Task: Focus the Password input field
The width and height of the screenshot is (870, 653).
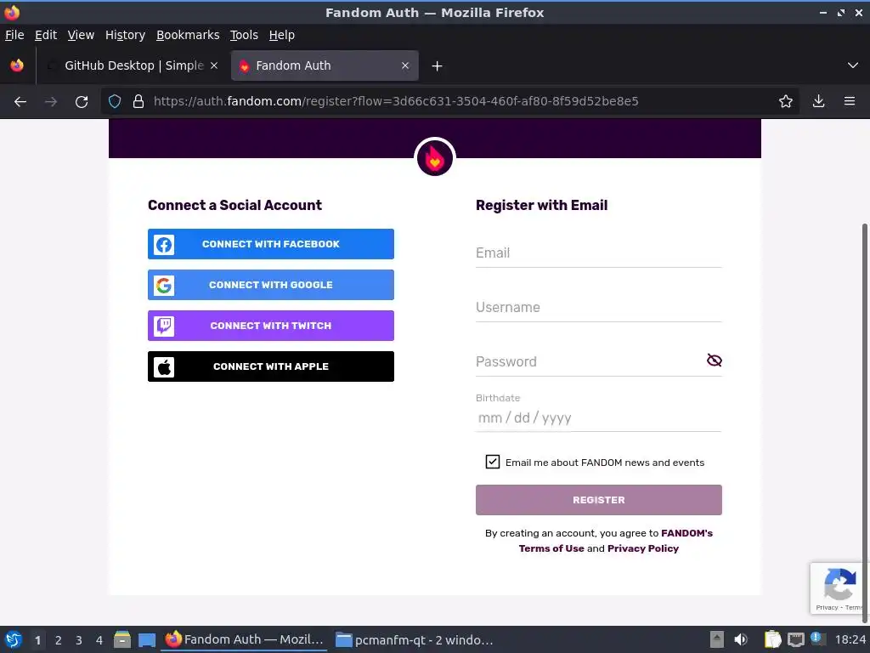Action: click(x=590, y=362)
